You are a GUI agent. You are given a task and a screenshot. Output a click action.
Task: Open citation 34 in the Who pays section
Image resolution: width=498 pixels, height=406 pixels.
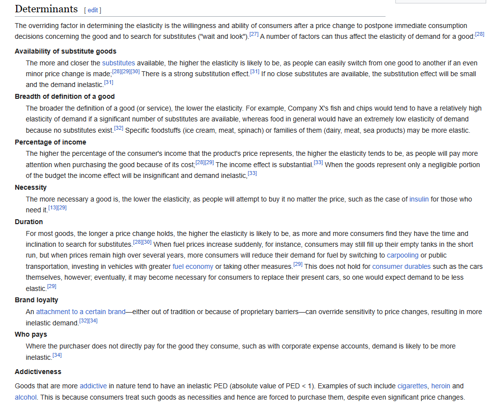click(57, 355)
